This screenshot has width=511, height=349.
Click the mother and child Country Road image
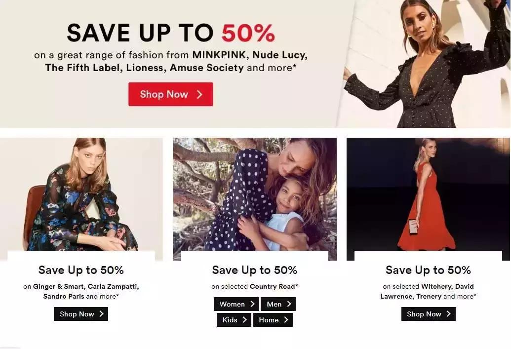click(255, 194)
